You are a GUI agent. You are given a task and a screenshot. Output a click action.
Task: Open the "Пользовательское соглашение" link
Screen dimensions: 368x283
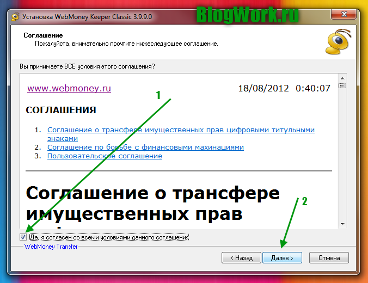coord(105,156)
